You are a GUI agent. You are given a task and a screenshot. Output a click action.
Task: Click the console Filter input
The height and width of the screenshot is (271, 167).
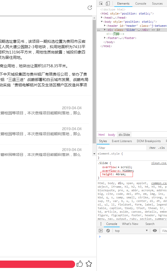coord(164,231)
